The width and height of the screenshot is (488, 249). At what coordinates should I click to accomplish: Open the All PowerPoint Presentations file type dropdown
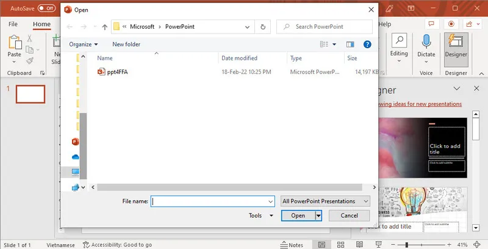pyautogui.click(x=325, y=201)
